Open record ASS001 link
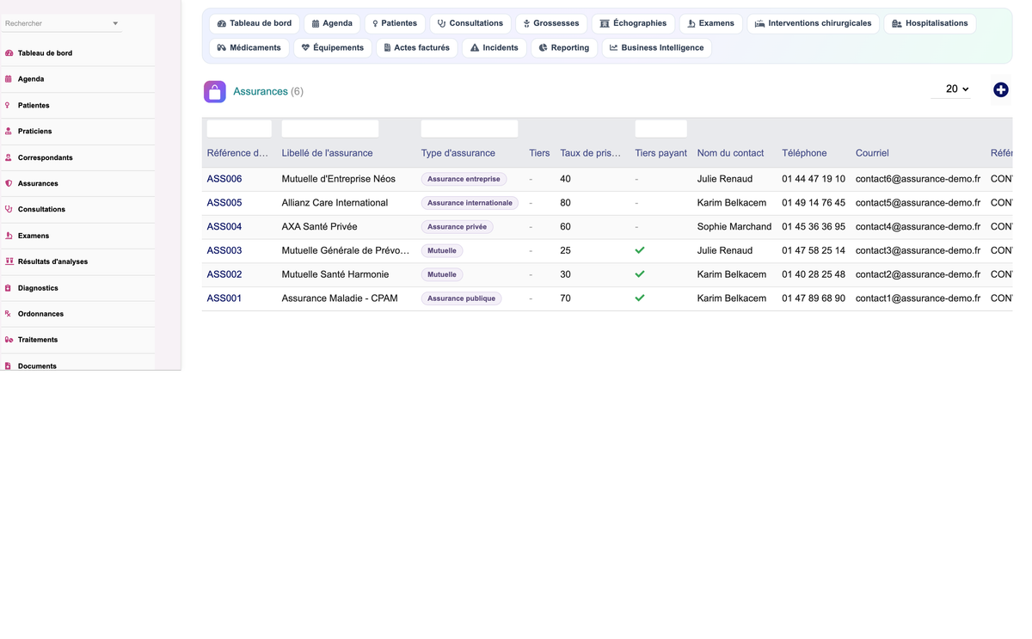 point(224,298)
